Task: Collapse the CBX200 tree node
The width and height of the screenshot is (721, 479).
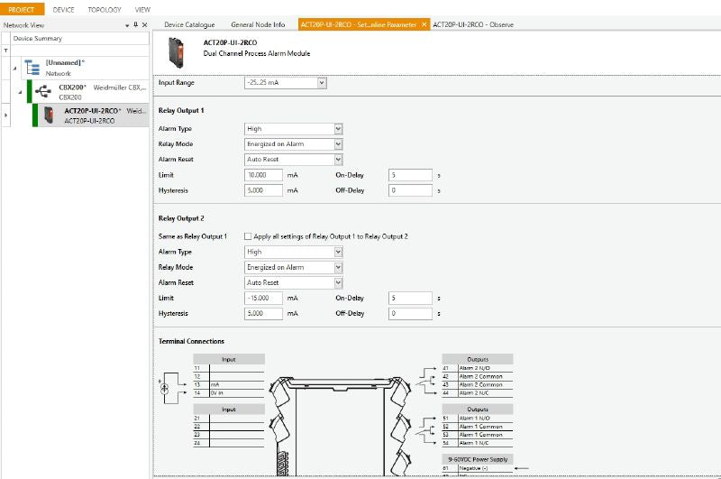Action: (21, 91)
